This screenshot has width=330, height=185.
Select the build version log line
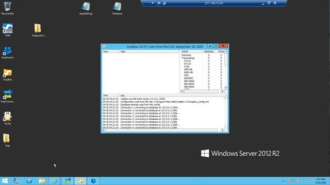coord(163,99)
